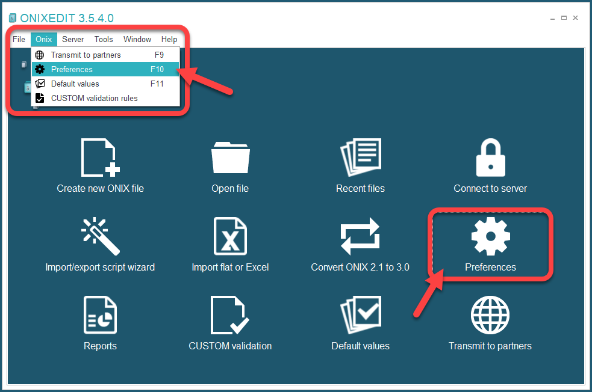Click the Convert ONIX 2.1 to 3.0 icon
Screen dimensions: 592x392
360,236
